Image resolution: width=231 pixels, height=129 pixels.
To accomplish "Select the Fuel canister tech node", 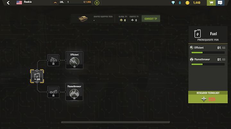I will coord(37,76).
